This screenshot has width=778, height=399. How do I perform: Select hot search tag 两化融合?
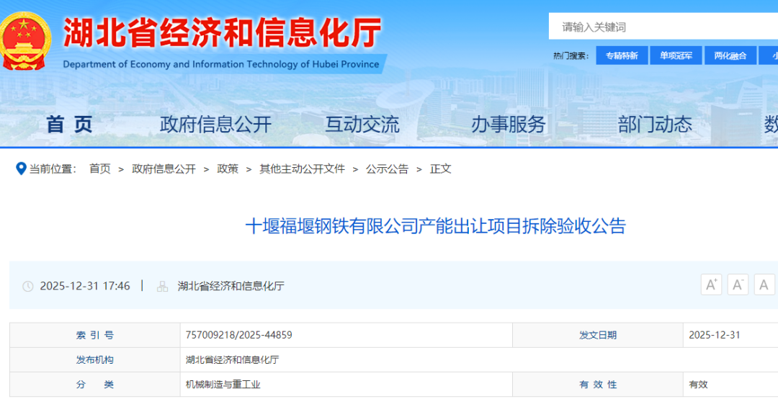pos(730,55)
